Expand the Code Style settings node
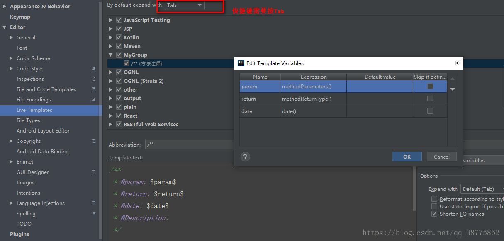The width and height of the screenshot is (504, 241). pyautogui.click(x=11, y=69)
